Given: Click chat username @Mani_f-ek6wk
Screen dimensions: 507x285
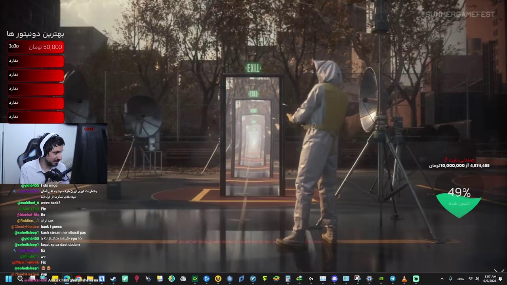Looking at the screenshot, I should point(25,262).
